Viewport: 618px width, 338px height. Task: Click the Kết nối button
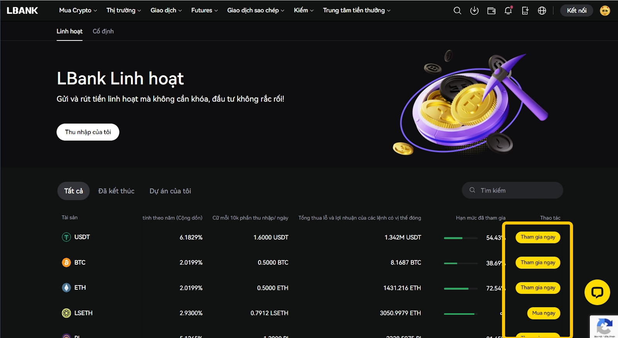click(x=577, y=10)
